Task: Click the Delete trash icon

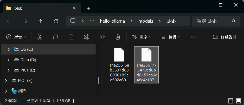Action: pos(118,37)
